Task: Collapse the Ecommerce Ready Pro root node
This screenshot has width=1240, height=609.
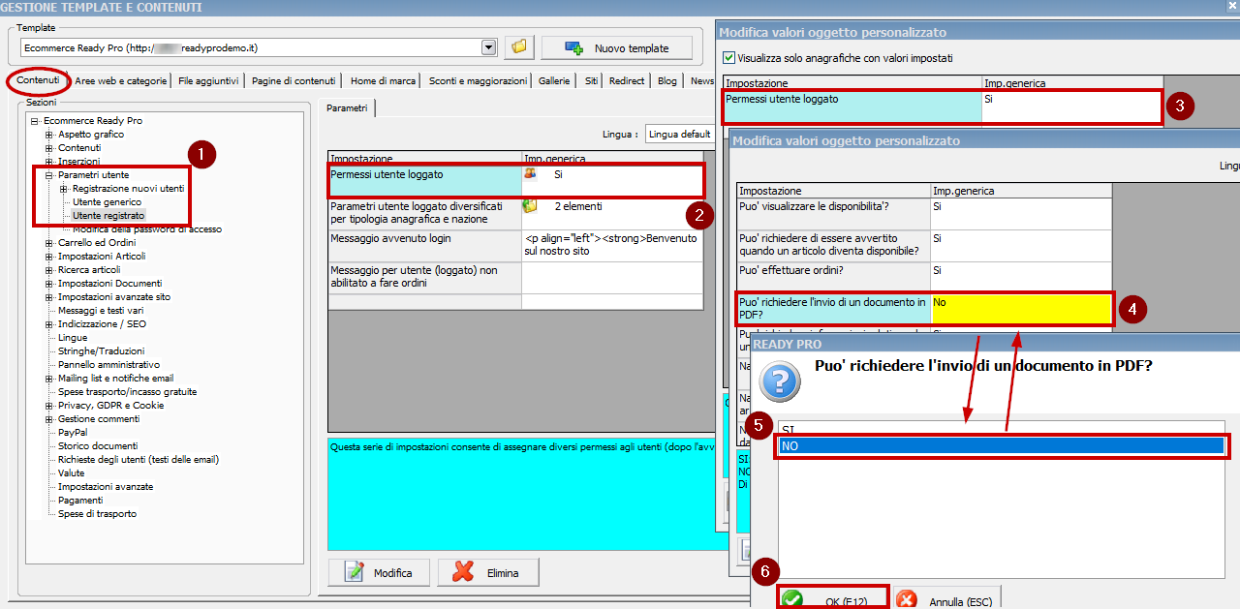Action: tap(35, 121)
